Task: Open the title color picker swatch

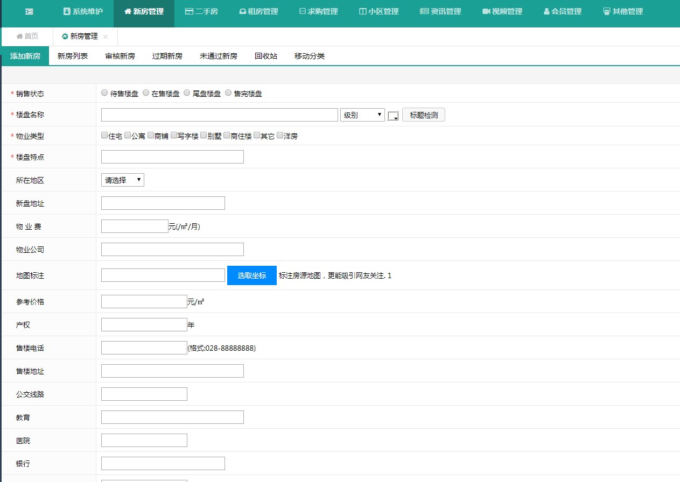Action: tap(393, 116)
